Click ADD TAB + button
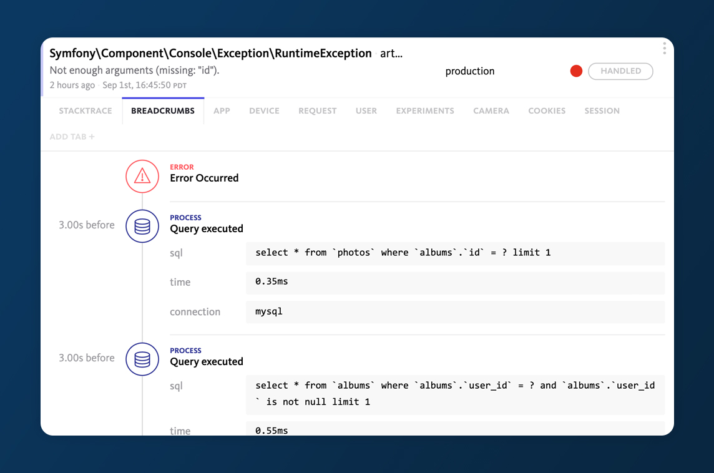This screenshot has width=714, height=473. [x=72, y=137]
